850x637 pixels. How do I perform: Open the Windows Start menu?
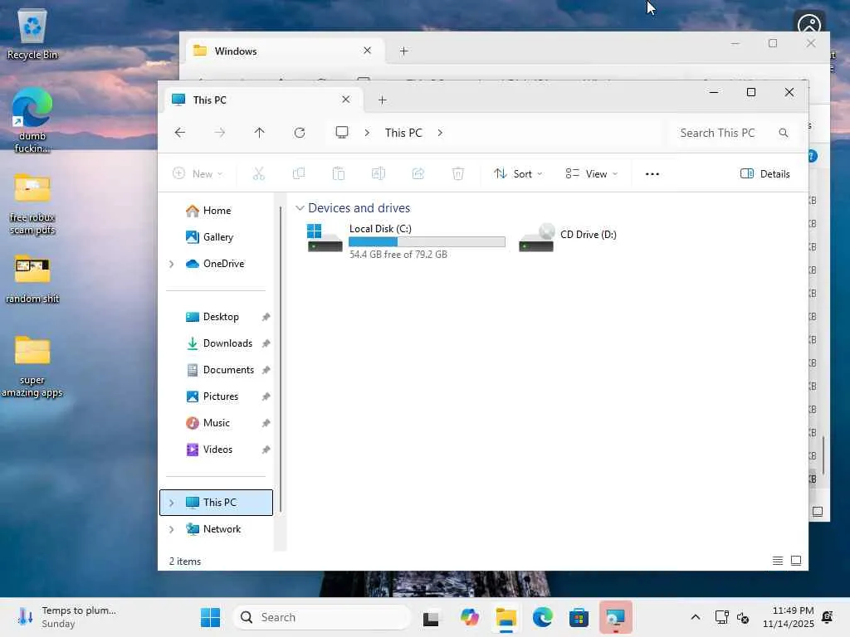click(210, 617)
